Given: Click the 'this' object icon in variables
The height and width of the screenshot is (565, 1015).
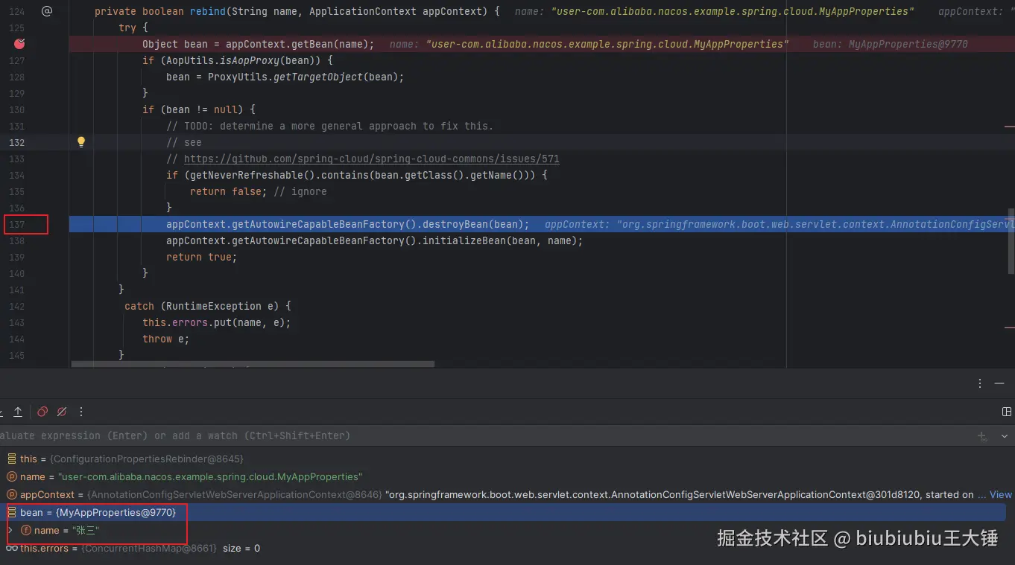Looking at the screenshot, I should coord(11,459).
